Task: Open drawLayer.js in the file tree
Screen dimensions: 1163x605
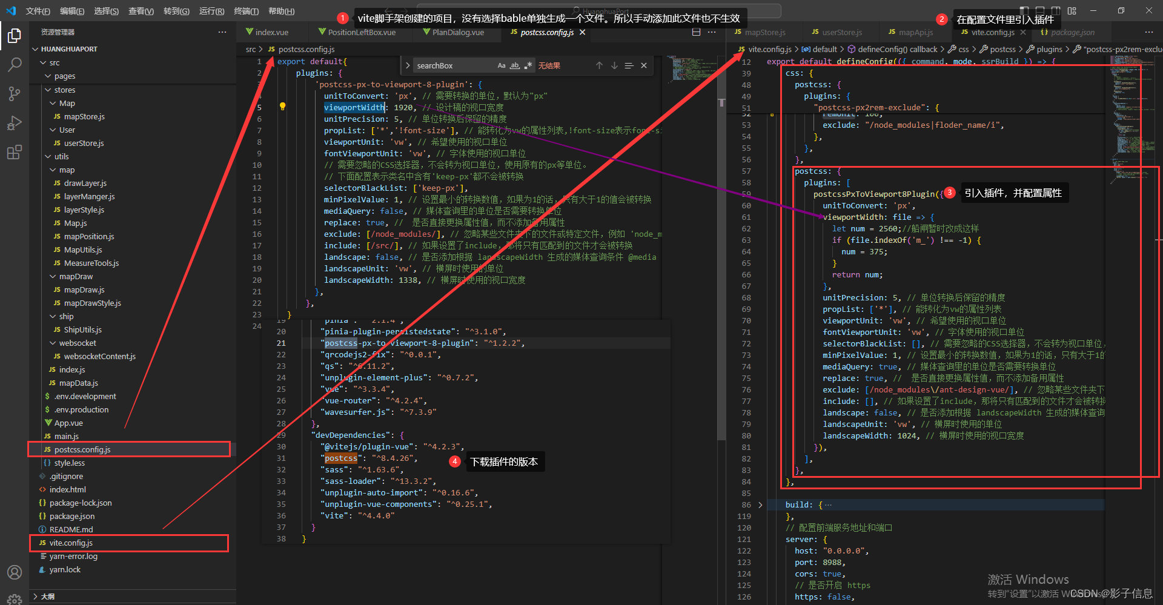Action: (85, 183)
